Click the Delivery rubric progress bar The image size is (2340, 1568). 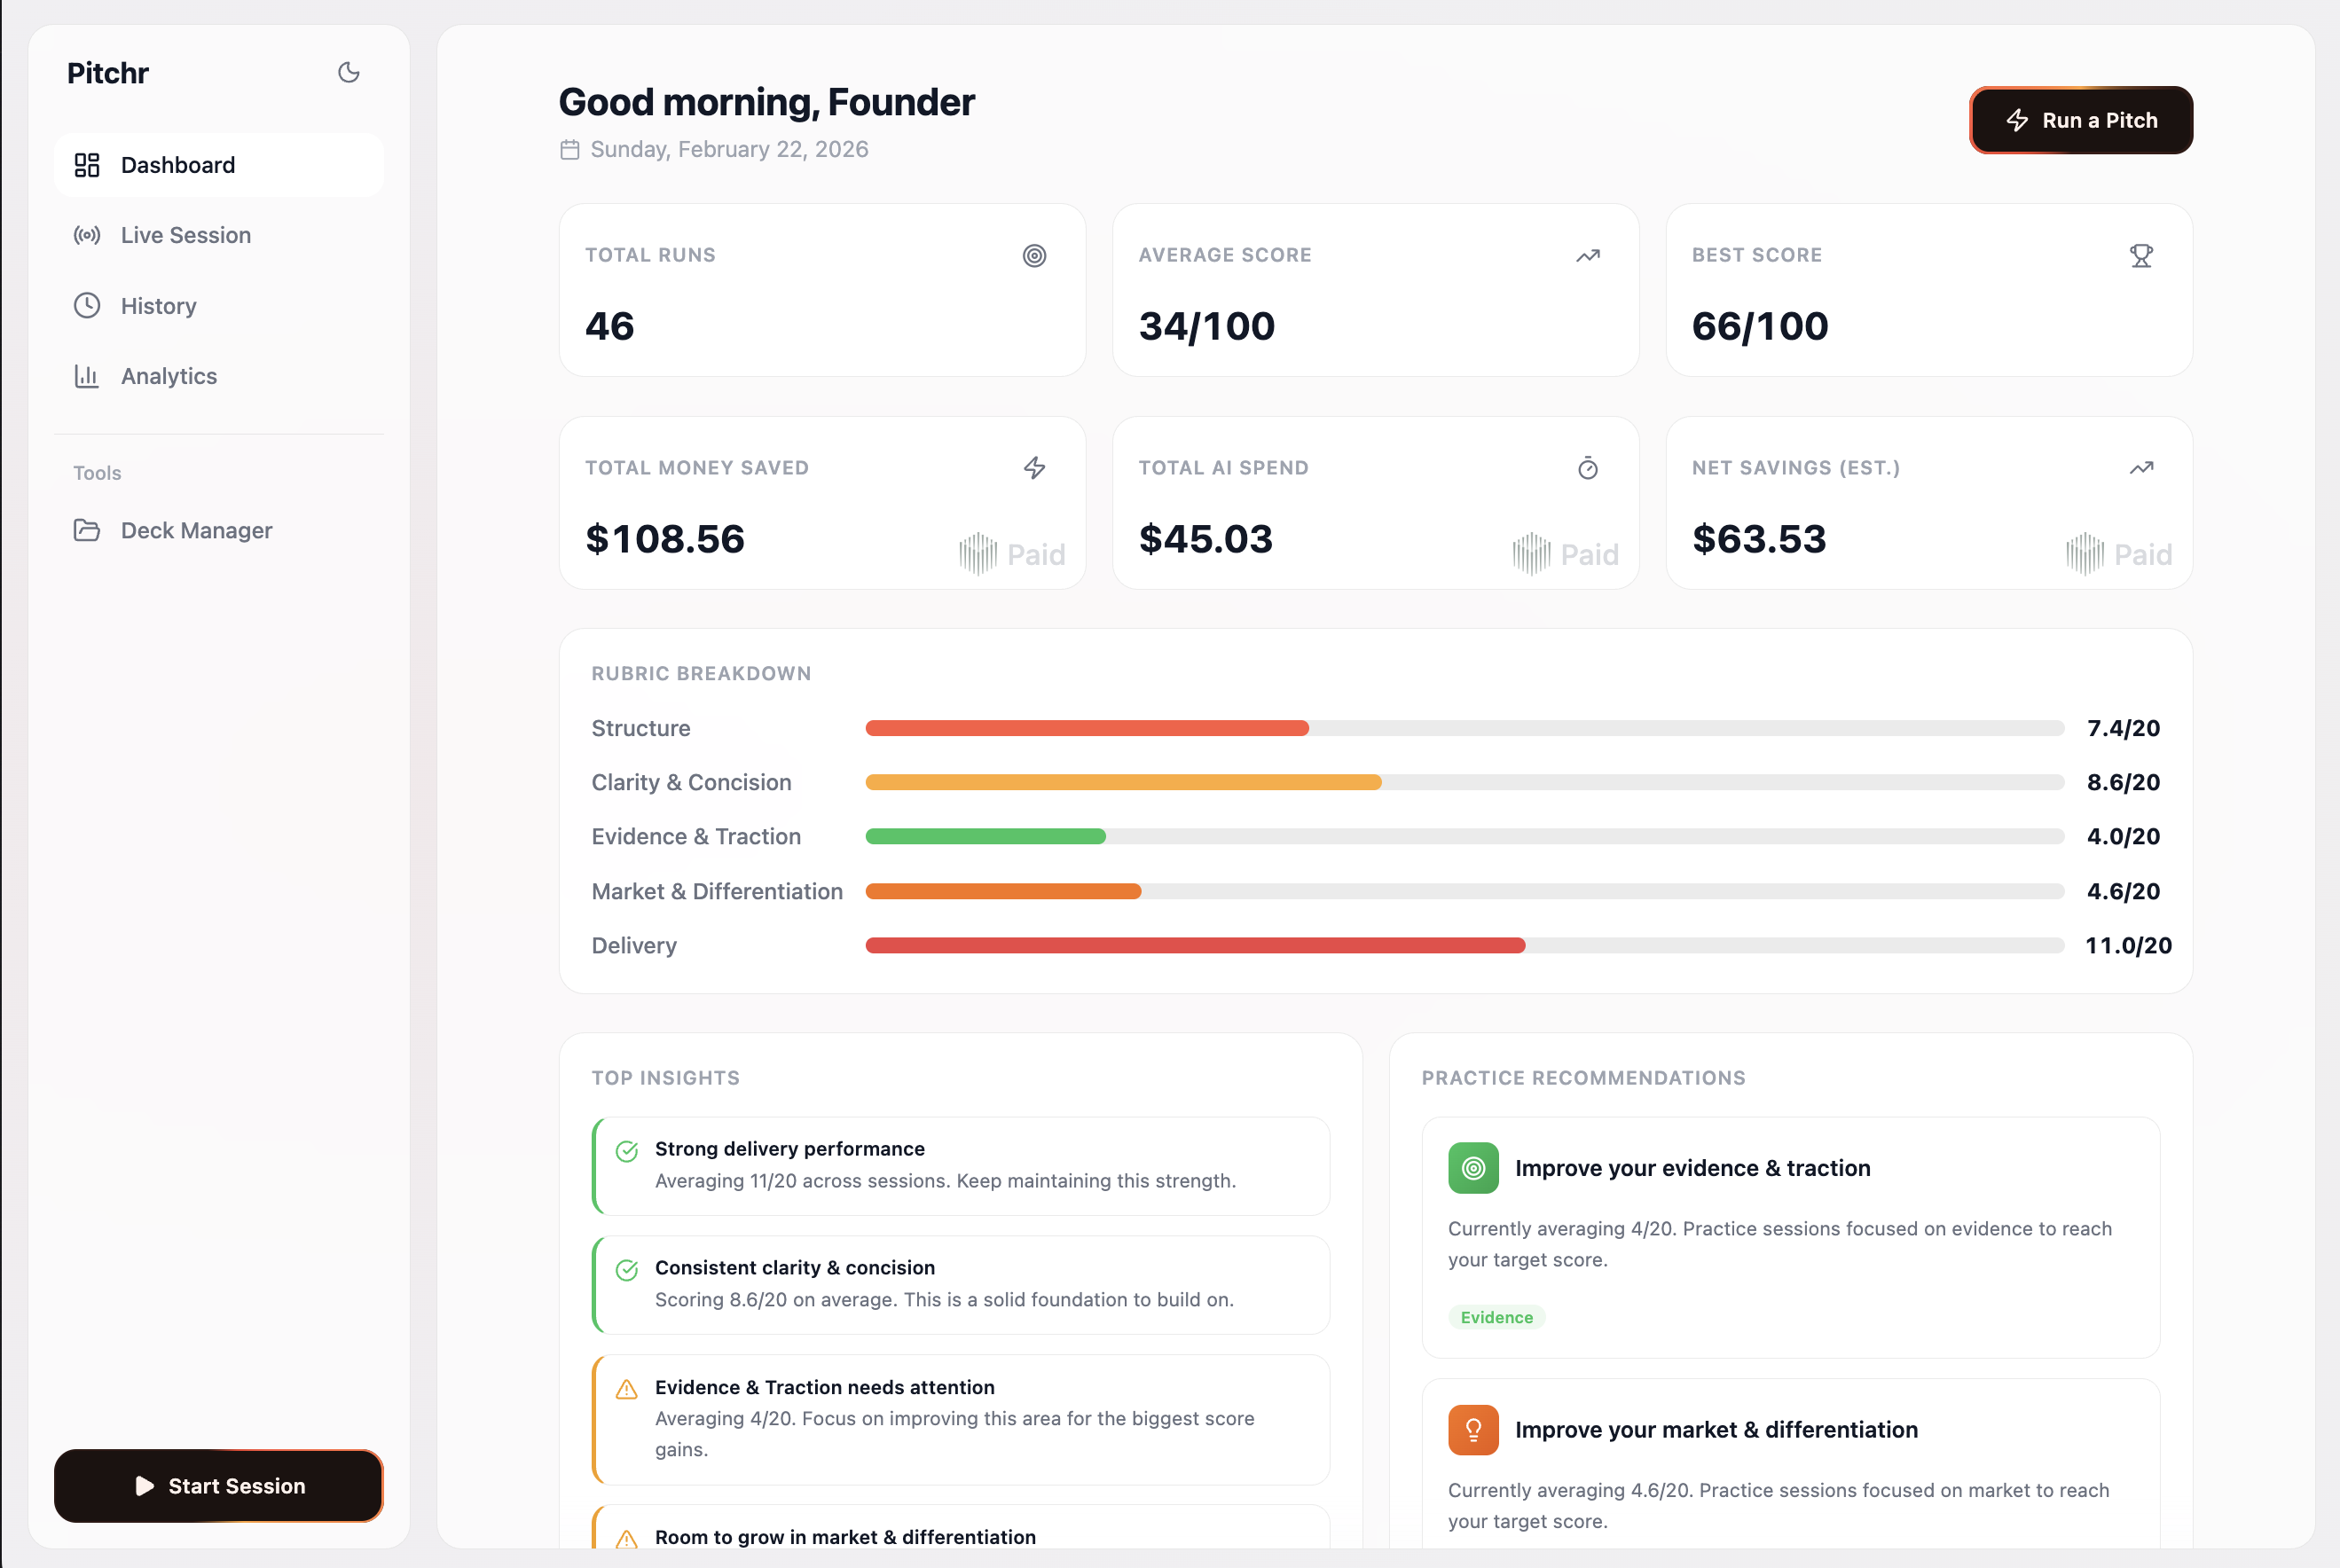click(x=1464, y=946)
